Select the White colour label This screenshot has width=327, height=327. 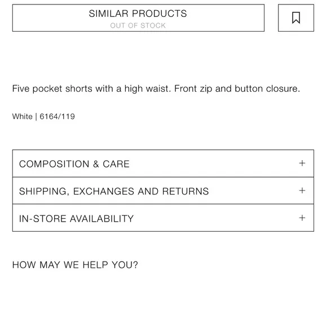click(x=23, y=116)
